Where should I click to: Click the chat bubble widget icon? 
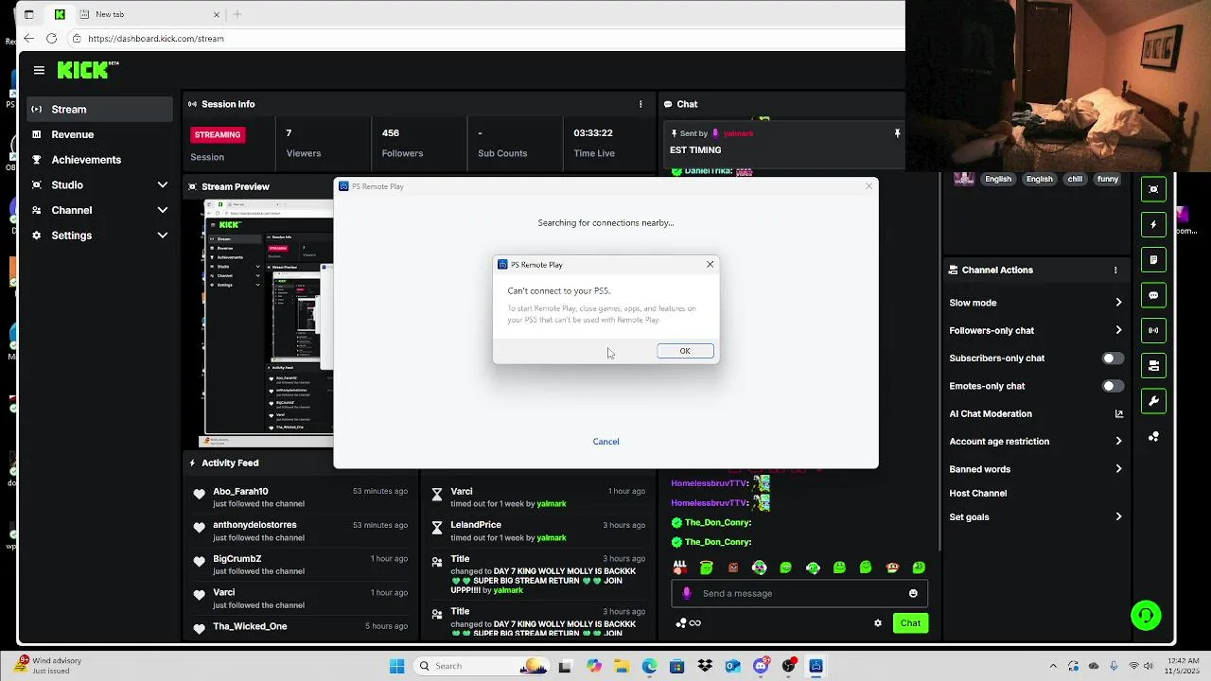pyautogui.click(x=1153, y=295)
